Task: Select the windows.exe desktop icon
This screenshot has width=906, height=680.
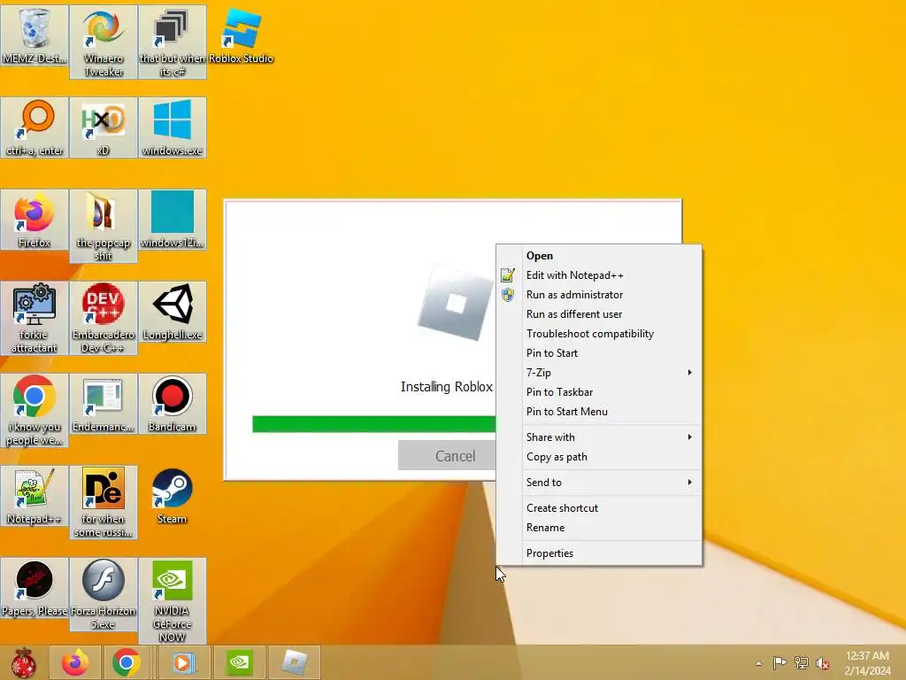Action: click(x=173, y=127)
